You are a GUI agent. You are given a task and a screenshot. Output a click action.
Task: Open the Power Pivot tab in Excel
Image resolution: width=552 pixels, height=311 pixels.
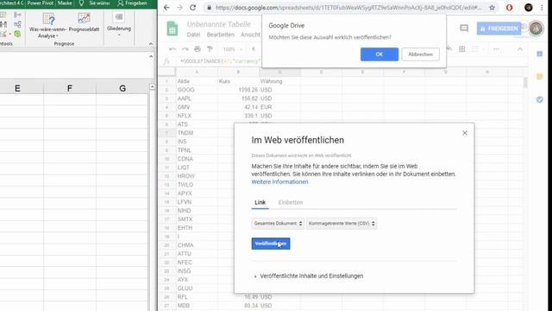pyautogui.click(x=41, y=3)
